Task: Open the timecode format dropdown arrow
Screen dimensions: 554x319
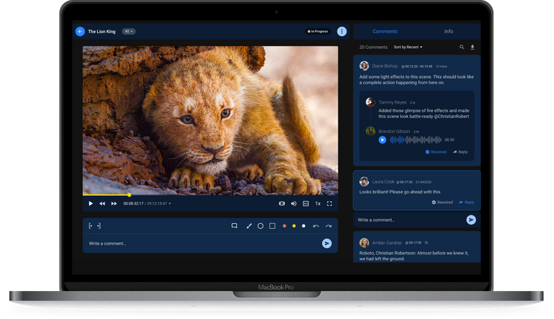Action: 170,204
